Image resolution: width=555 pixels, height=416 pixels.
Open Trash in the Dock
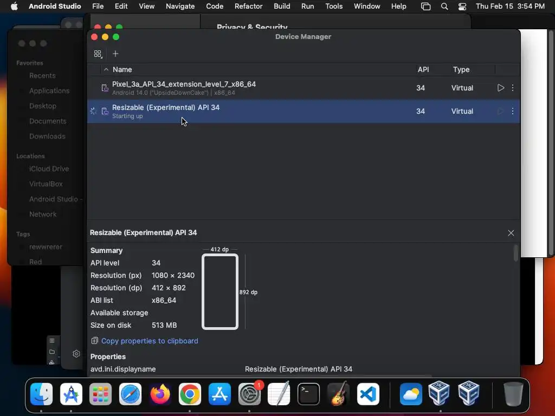tap(513, 394)
